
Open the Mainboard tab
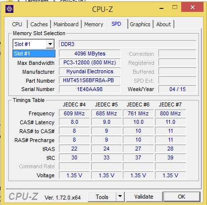click(66, 24)
